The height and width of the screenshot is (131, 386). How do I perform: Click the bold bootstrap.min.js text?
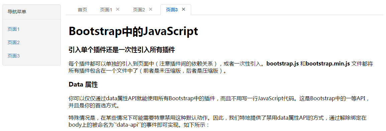[x=328, y=64]
